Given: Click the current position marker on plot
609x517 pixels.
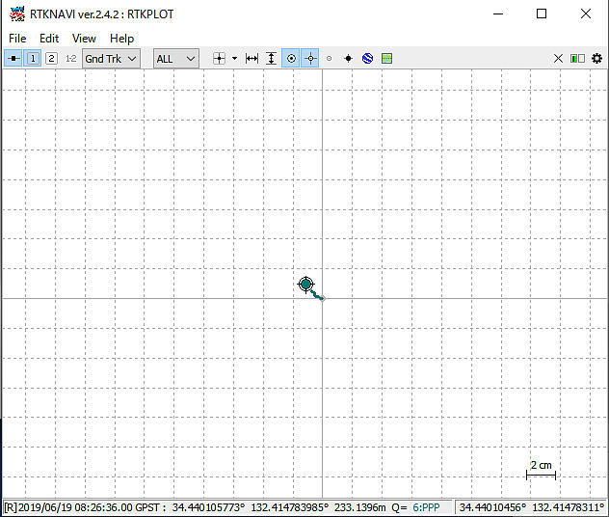Looking at the screenshot, I should [x=306, y=285].
